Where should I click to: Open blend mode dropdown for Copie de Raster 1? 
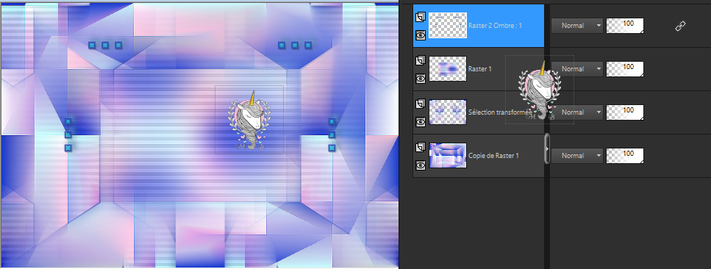(x=576, y=156)
